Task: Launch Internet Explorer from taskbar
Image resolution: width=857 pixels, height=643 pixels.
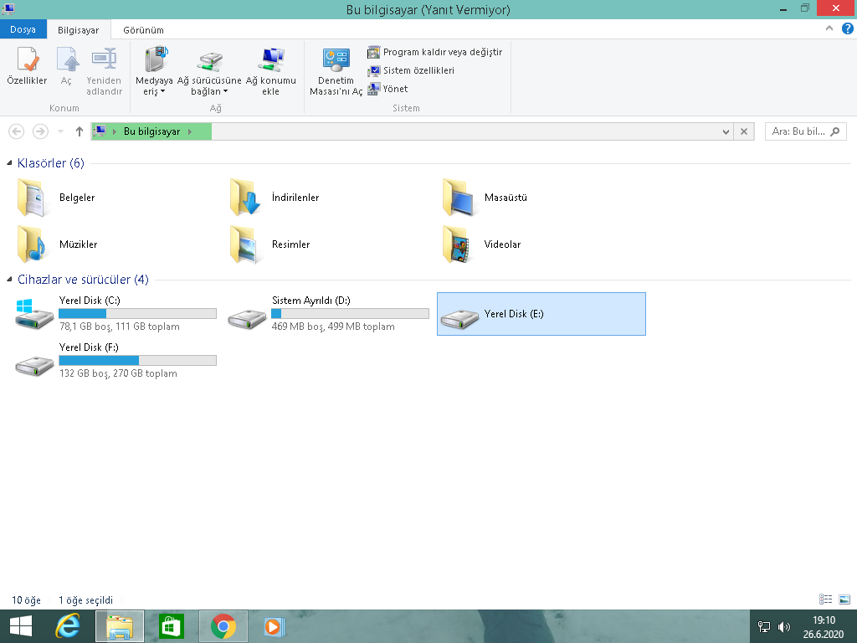Action: (68, 626)
